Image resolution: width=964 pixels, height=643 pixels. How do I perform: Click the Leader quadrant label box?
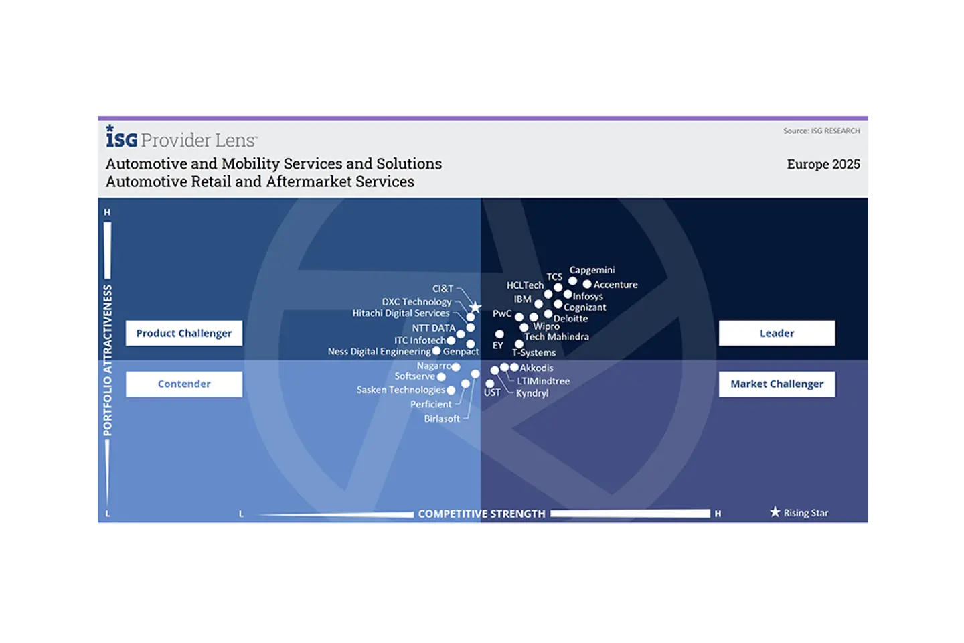tap(777, 332)
